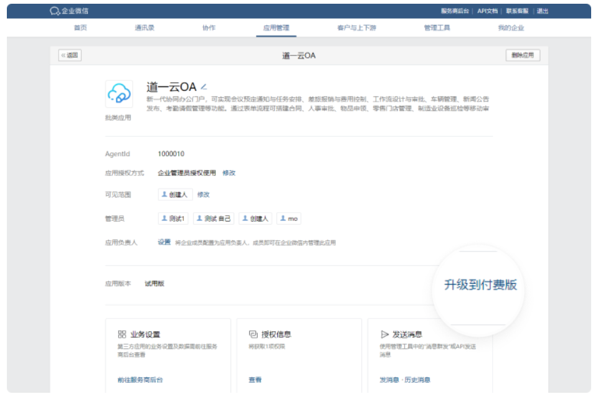598x399 pixels.
Task: Click 前往服务商后台 link
Action: [140, 380]
